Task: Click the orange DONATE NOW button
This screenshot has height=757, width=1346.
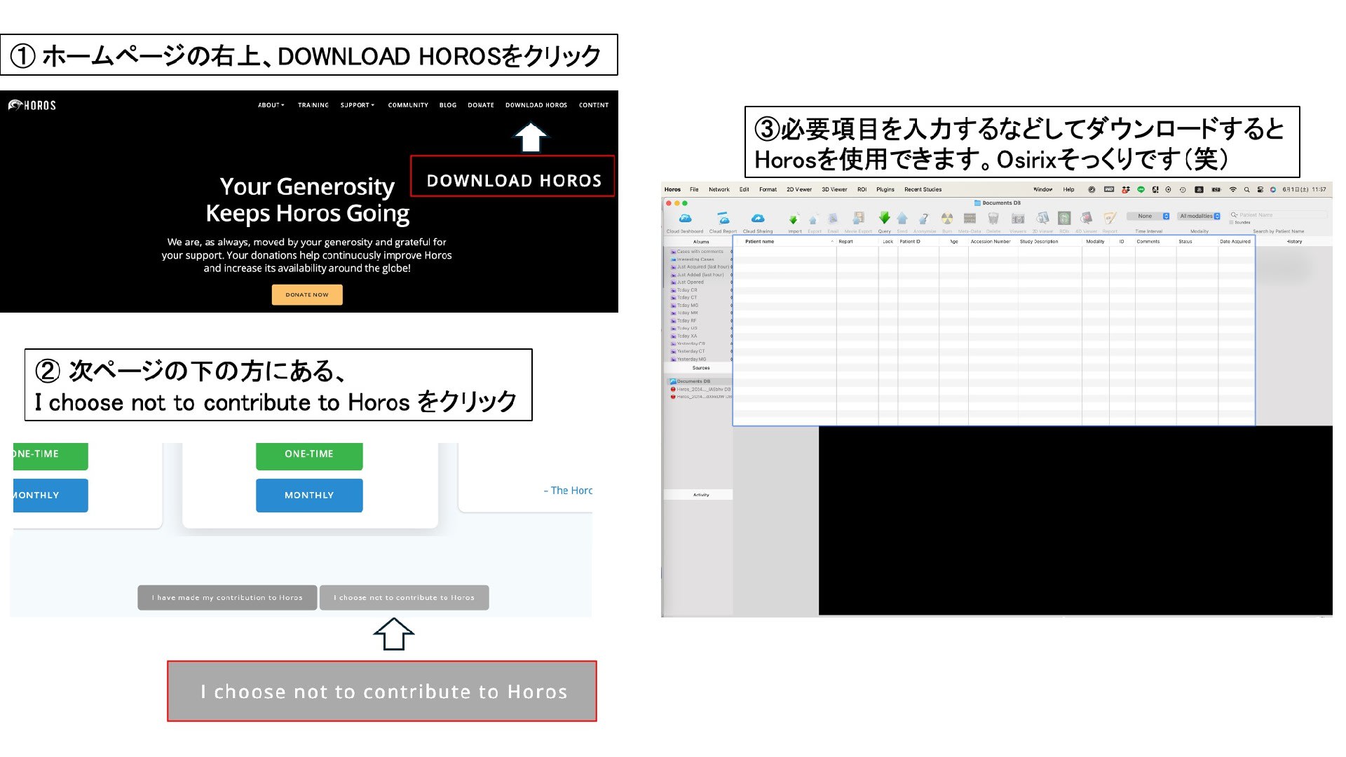Action: click(307, 294)
